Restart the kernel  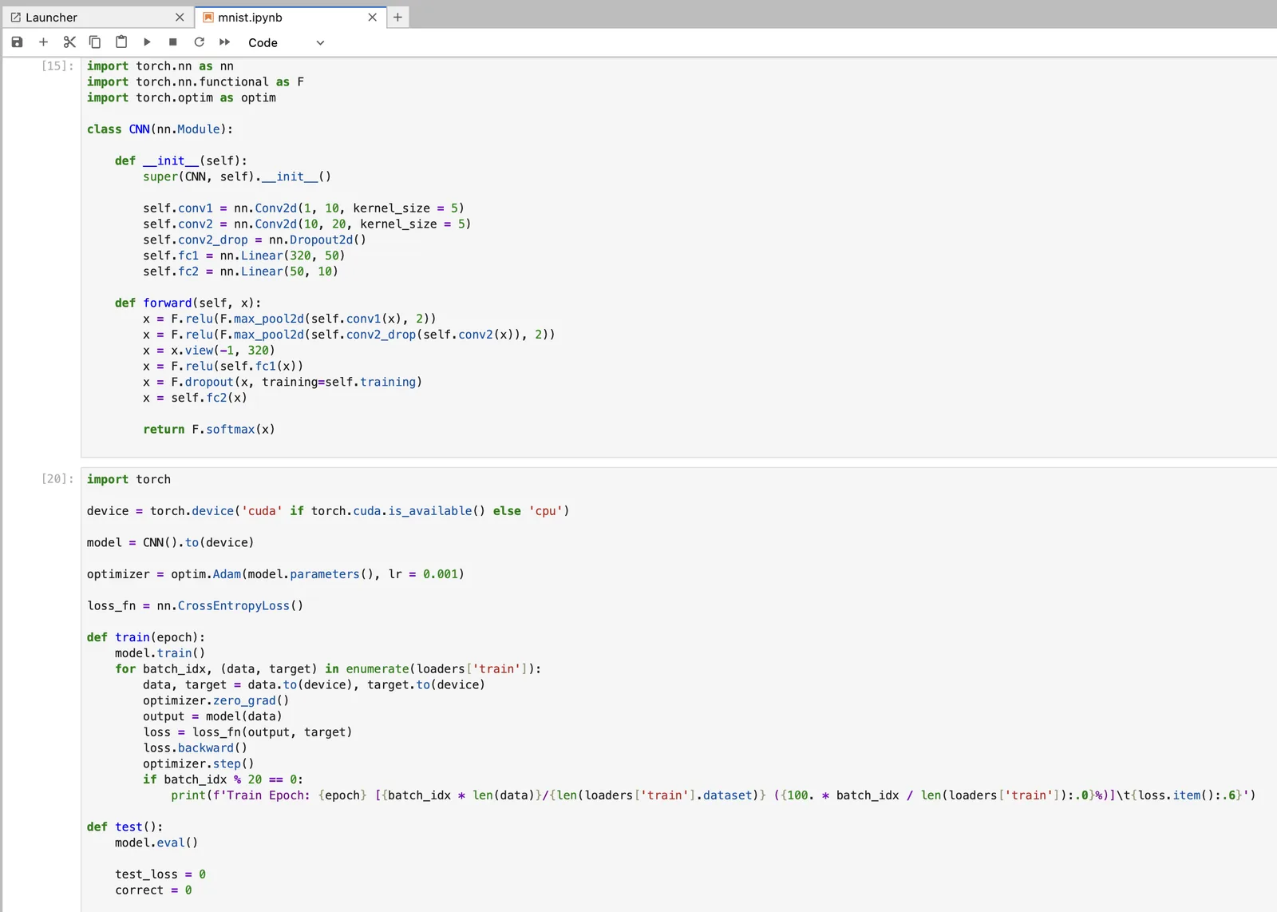coord(199,42)
